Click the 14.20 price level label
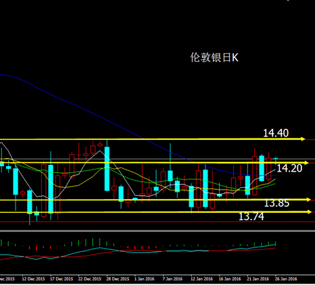The height and width of the screenshot is (285, 315). tap(289, 168)
